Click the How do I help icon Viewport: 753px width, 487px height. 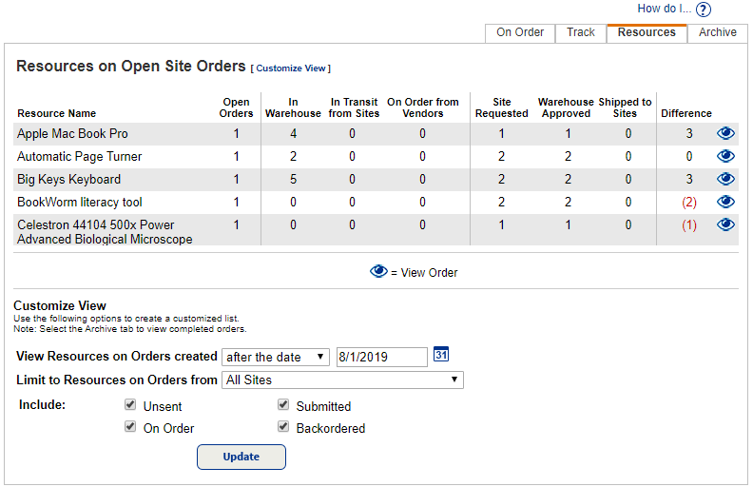click(704, 10)
